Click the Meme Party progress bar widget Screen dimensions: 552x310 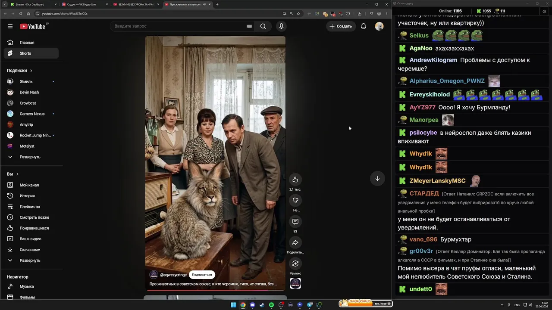pyautogui.click(x=366, y=304)
